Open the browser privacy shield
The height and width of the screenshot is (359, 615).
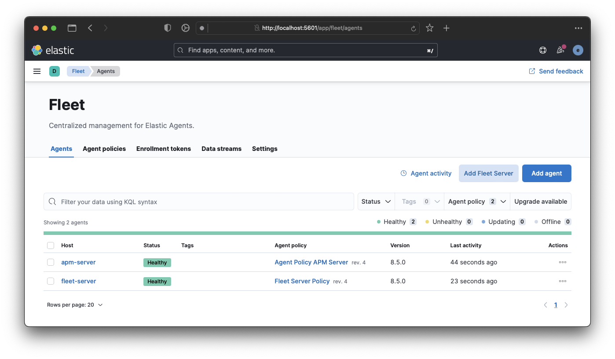click(x=168, y=28)
